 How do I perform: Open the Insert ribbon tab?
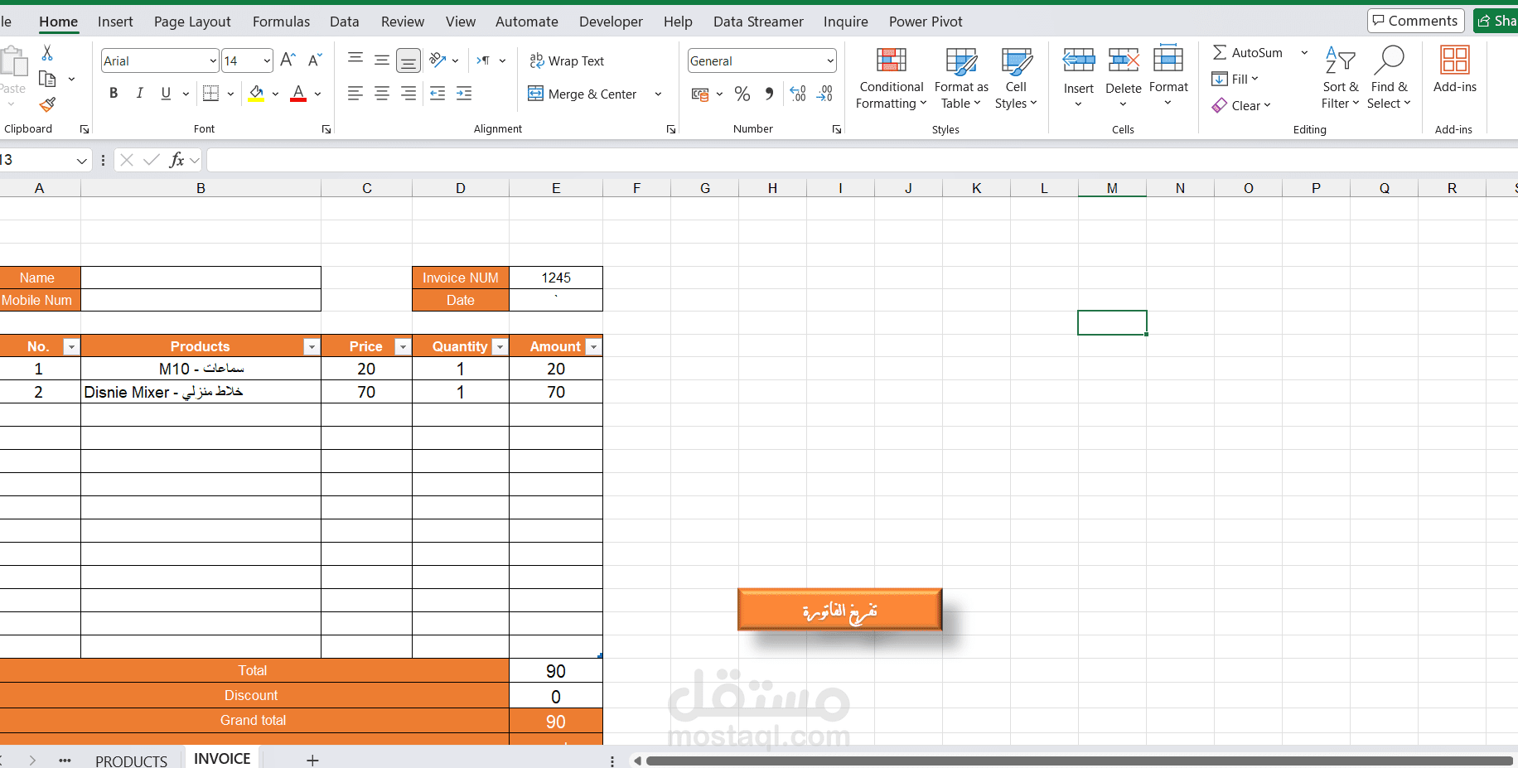click(x=115, y=22)
